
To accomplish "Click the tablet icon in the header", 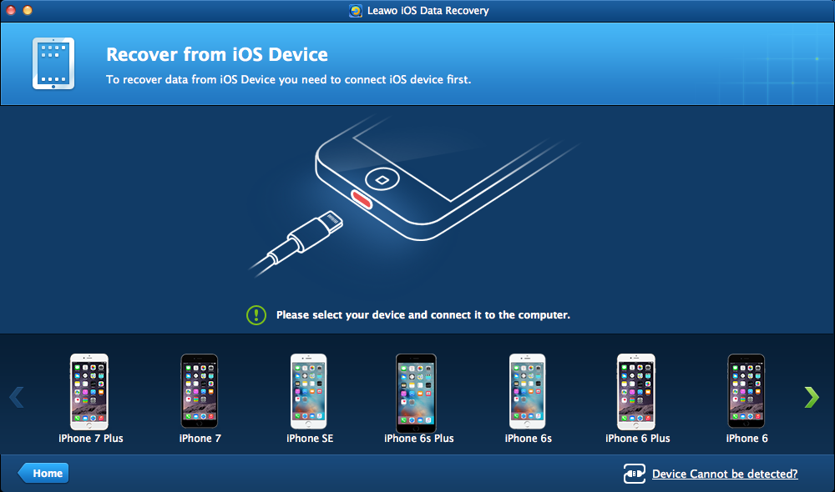I will (53, 63).
